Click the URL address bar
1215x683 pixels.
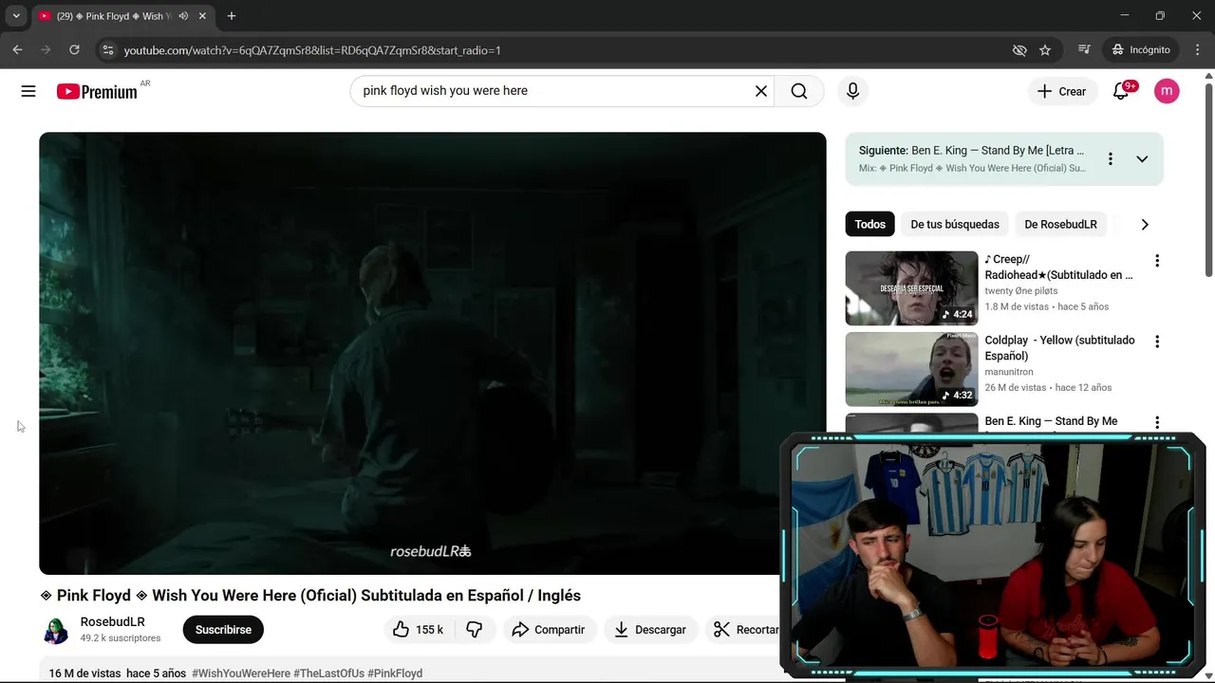coord(560,49)
